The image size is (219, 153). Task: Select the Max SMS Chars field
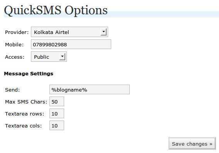[x=57, y=102]
